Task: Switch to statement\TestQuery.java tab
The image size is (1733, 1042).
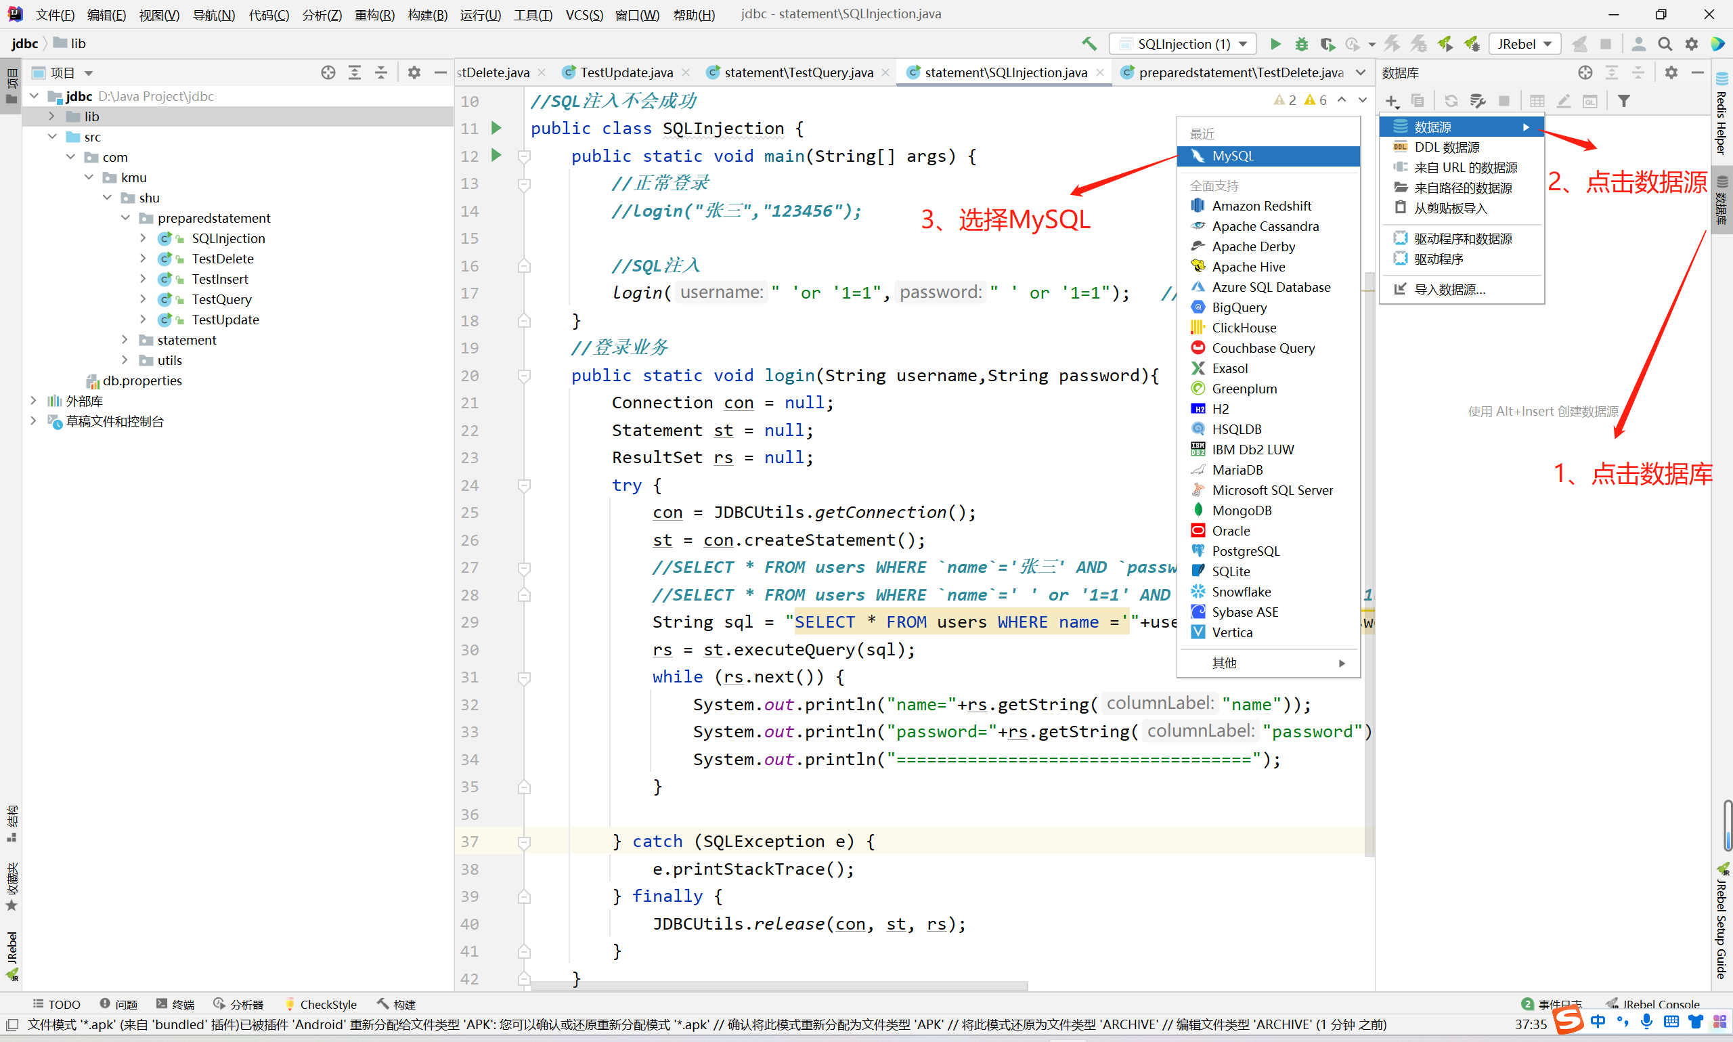Action: point(797,73)
